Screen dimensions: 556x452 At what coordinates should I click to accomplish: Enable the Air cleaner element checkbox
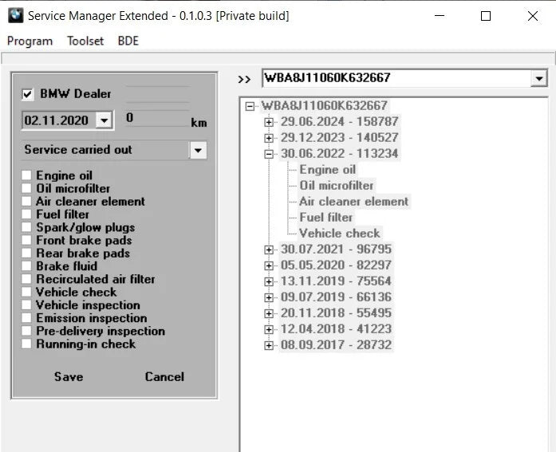click(x=26, y=201)
